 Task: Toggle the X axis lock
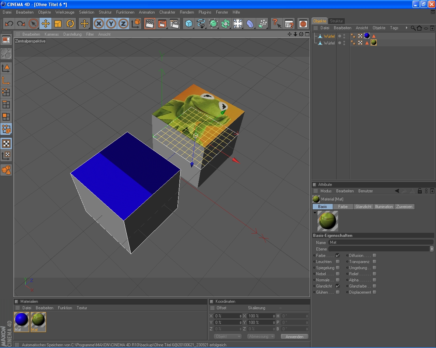pos(99,23)
